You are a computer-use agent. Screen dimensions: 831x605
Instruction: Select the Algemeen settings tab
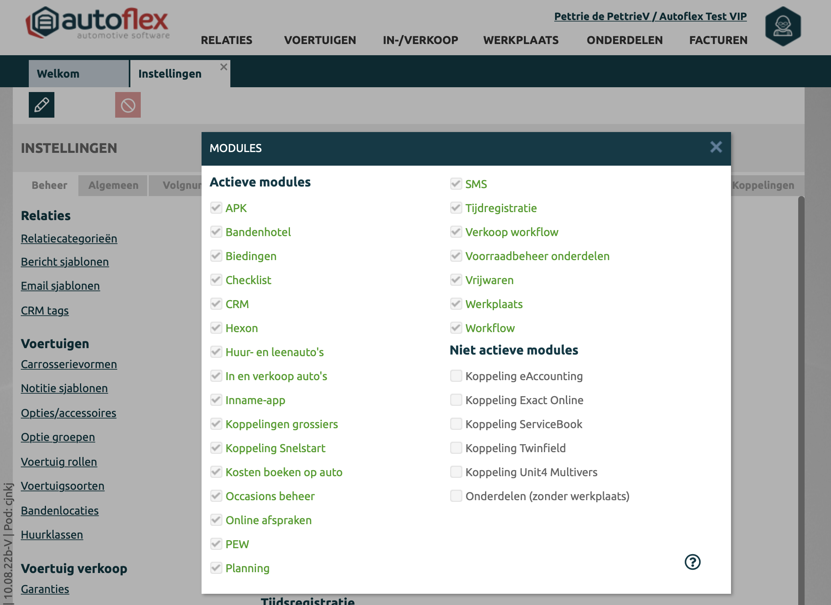113,185
